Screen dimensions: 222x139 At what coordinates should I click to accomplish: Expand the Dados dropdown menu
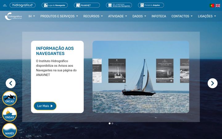(x=139, y=16)
